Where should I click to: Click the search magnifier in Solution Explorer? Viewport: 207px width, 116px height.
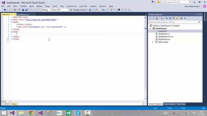(x=199, y=22)
